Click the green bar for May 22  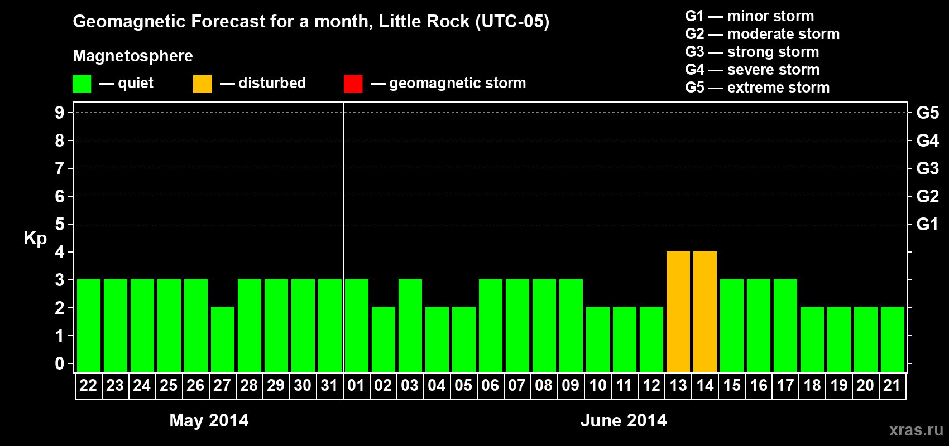click(x=89, y=326)
